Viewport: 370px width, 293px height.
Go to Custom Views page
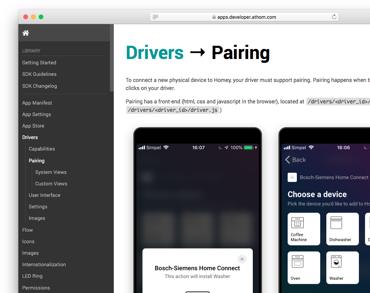tap(51, 183)
